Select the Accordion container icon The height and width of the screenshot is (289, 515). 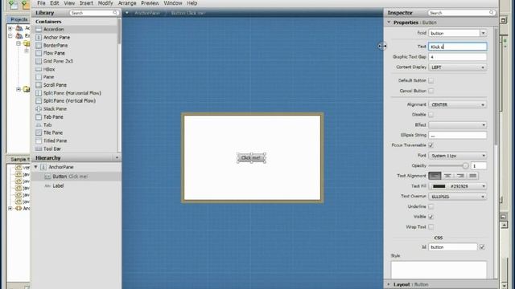pos(39,29)
